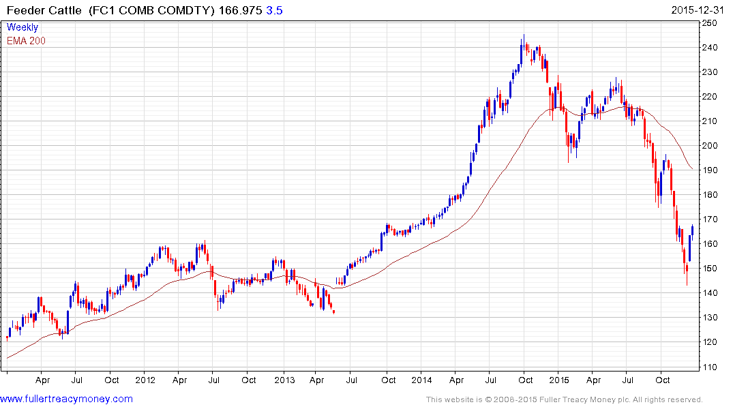The width and height of the screenshot is (733, 409).
Task: Click the 250 price axis label
Action: 710,23
